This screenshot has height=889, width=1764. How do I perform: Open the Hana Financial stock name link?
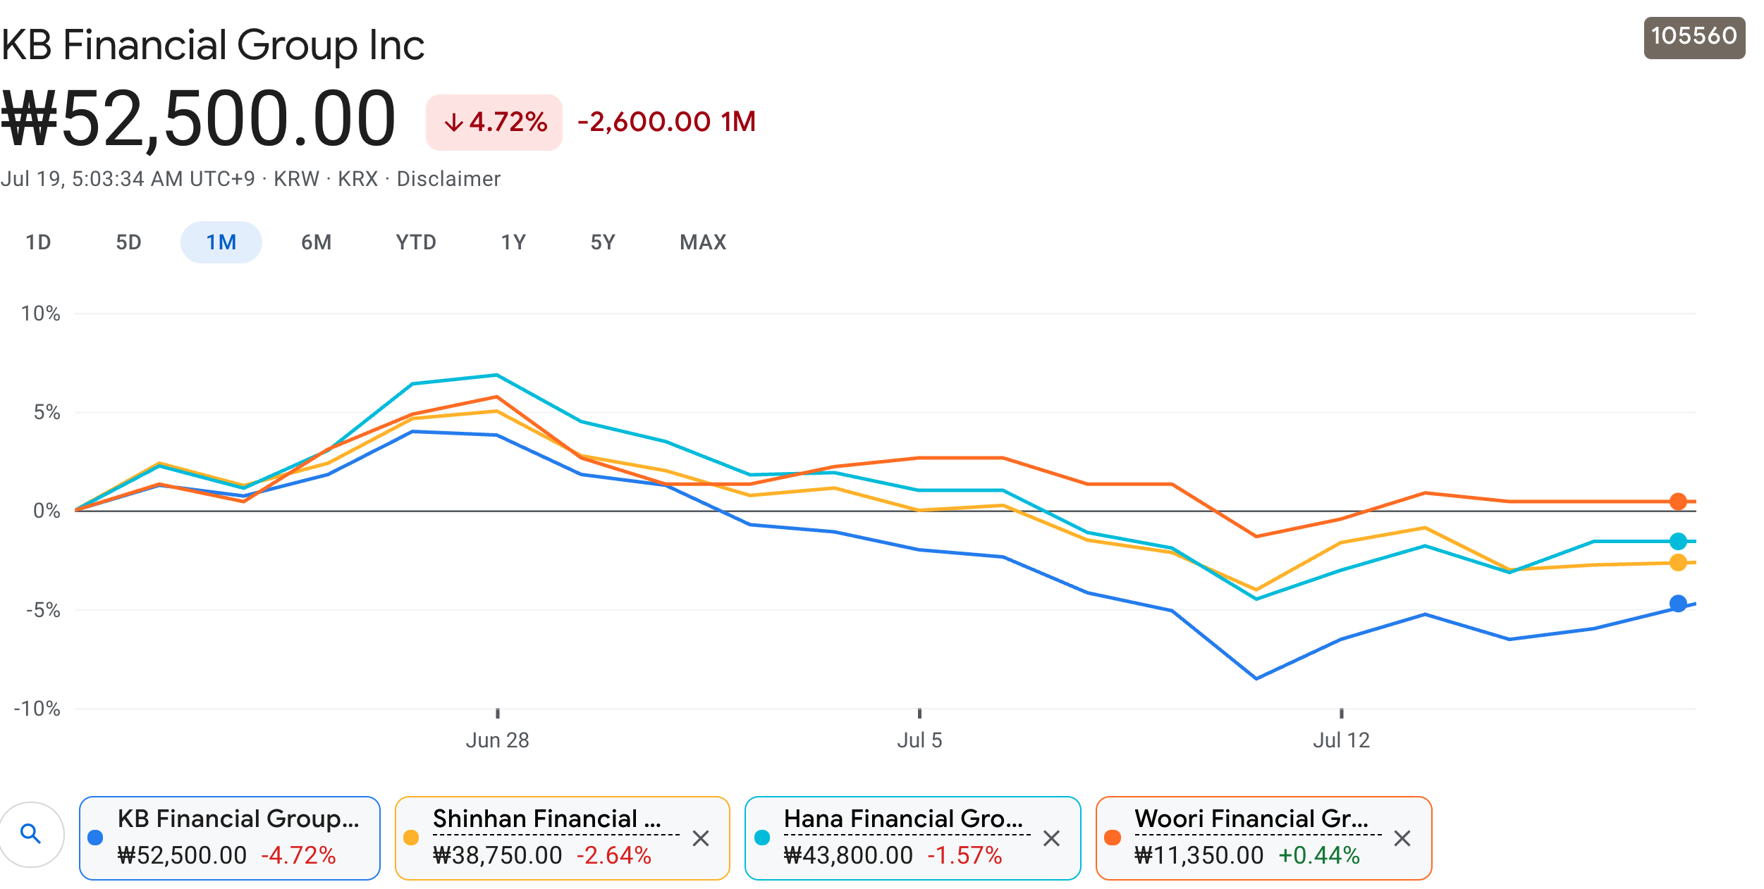click(903, 819)
